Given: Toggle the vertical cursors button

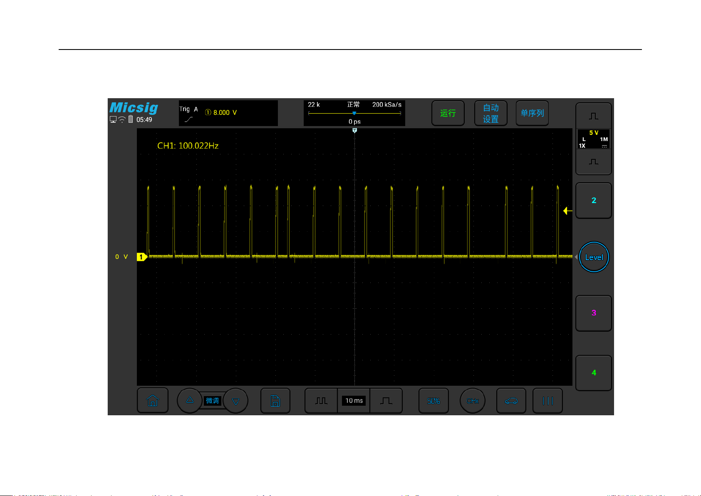Looking at the screenshot, I should [x=548, y=401].
